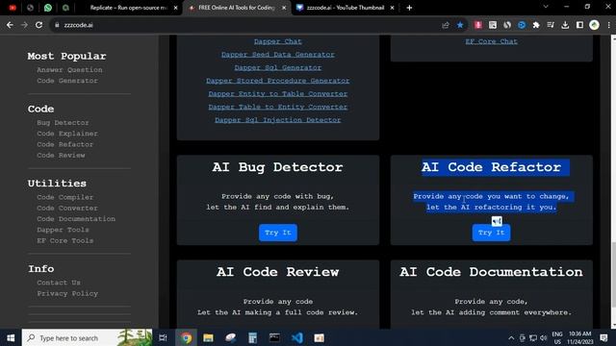Open the pinned YouTube tab
The width and height of the screenshot is (616, 346).
tap(13, 8)
